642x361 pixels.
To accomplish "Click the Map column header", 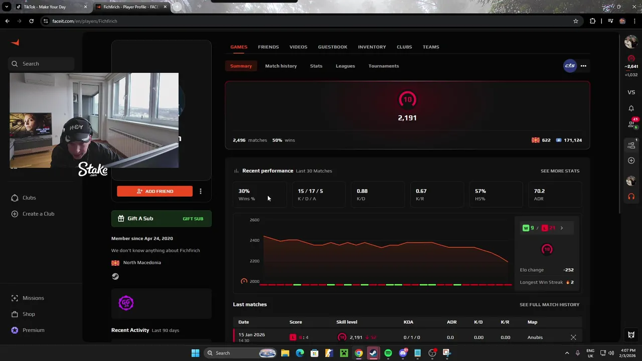I will coord(532,322).
